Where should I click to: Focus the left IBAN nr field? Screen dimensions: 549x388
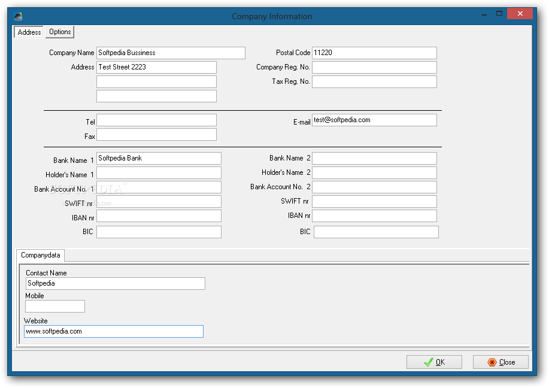159,216
